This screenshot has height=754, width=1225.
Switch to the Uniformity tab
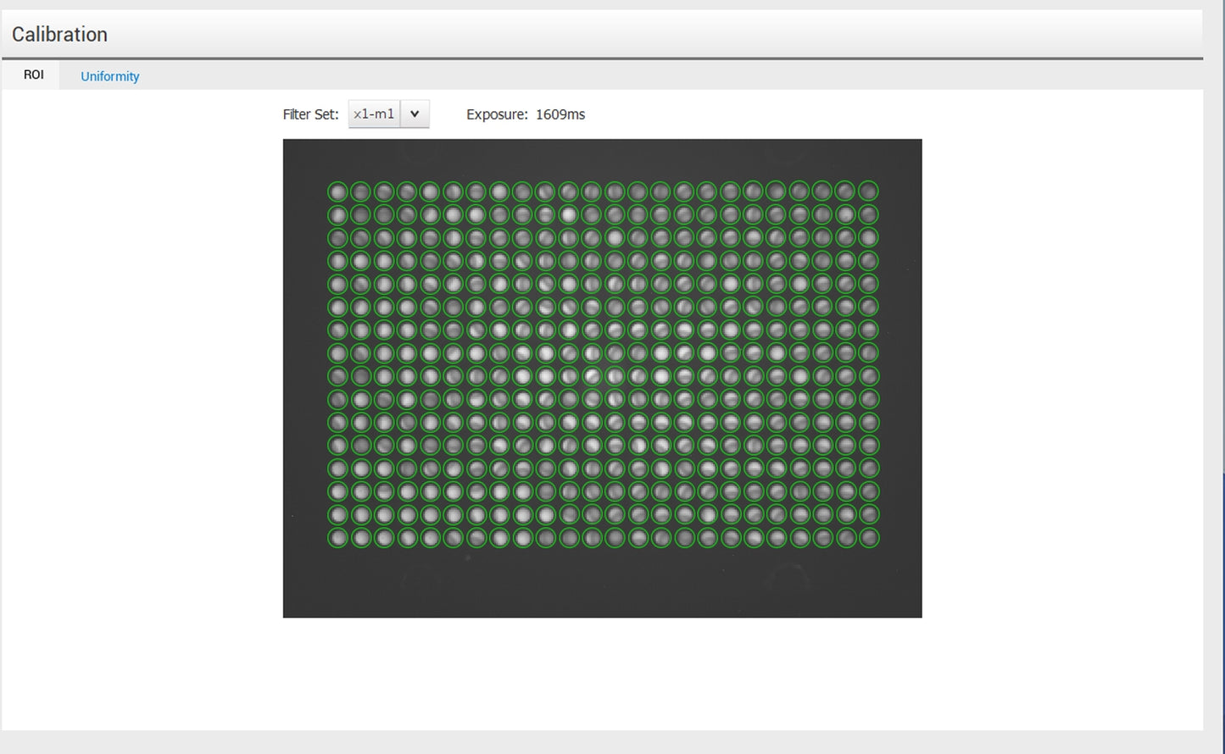tap(109, 76)
